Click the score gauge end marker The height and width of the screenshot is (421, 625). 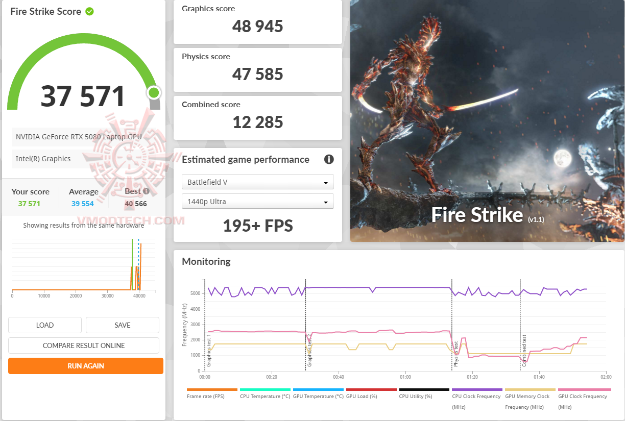pyautogui.click(x=154, y=93)
